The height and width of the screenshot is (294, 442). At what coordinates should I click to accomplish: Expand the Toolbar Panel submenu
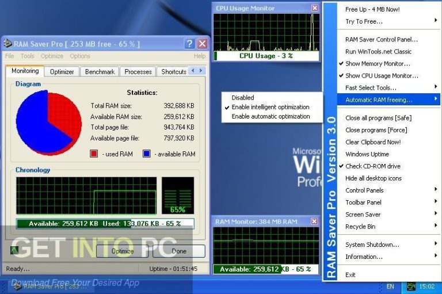pyautogui.click(x=388, y=203)
